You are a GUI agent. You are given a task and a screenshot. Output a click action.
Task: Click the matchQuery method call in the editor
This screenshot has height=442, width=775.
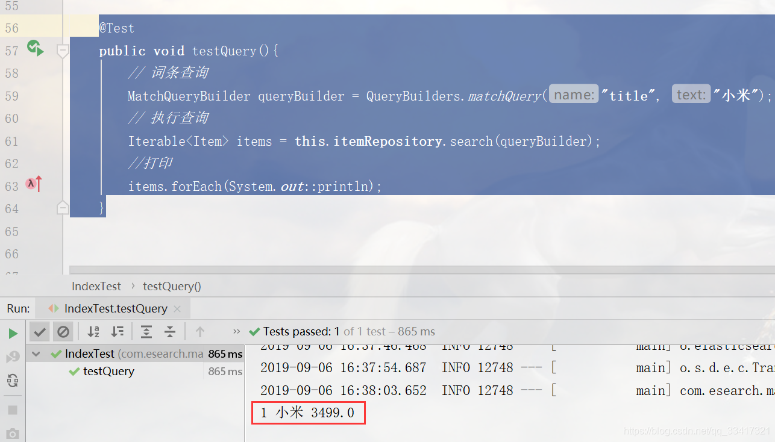pyautogui.click(x=504, y=96)
